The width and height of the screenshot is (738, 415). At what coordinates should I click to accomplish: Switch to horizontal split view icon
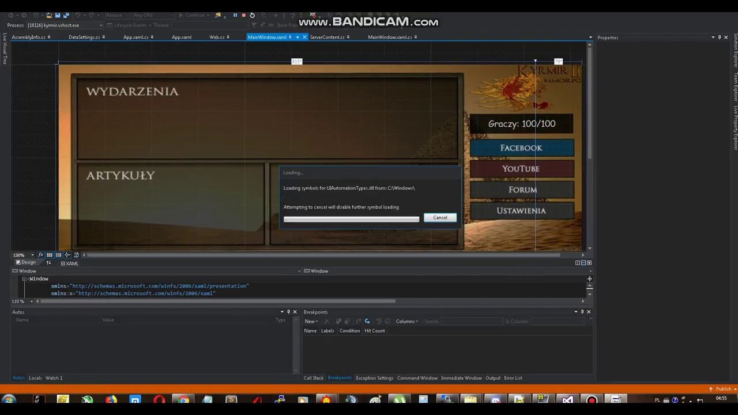pos(583,263)
